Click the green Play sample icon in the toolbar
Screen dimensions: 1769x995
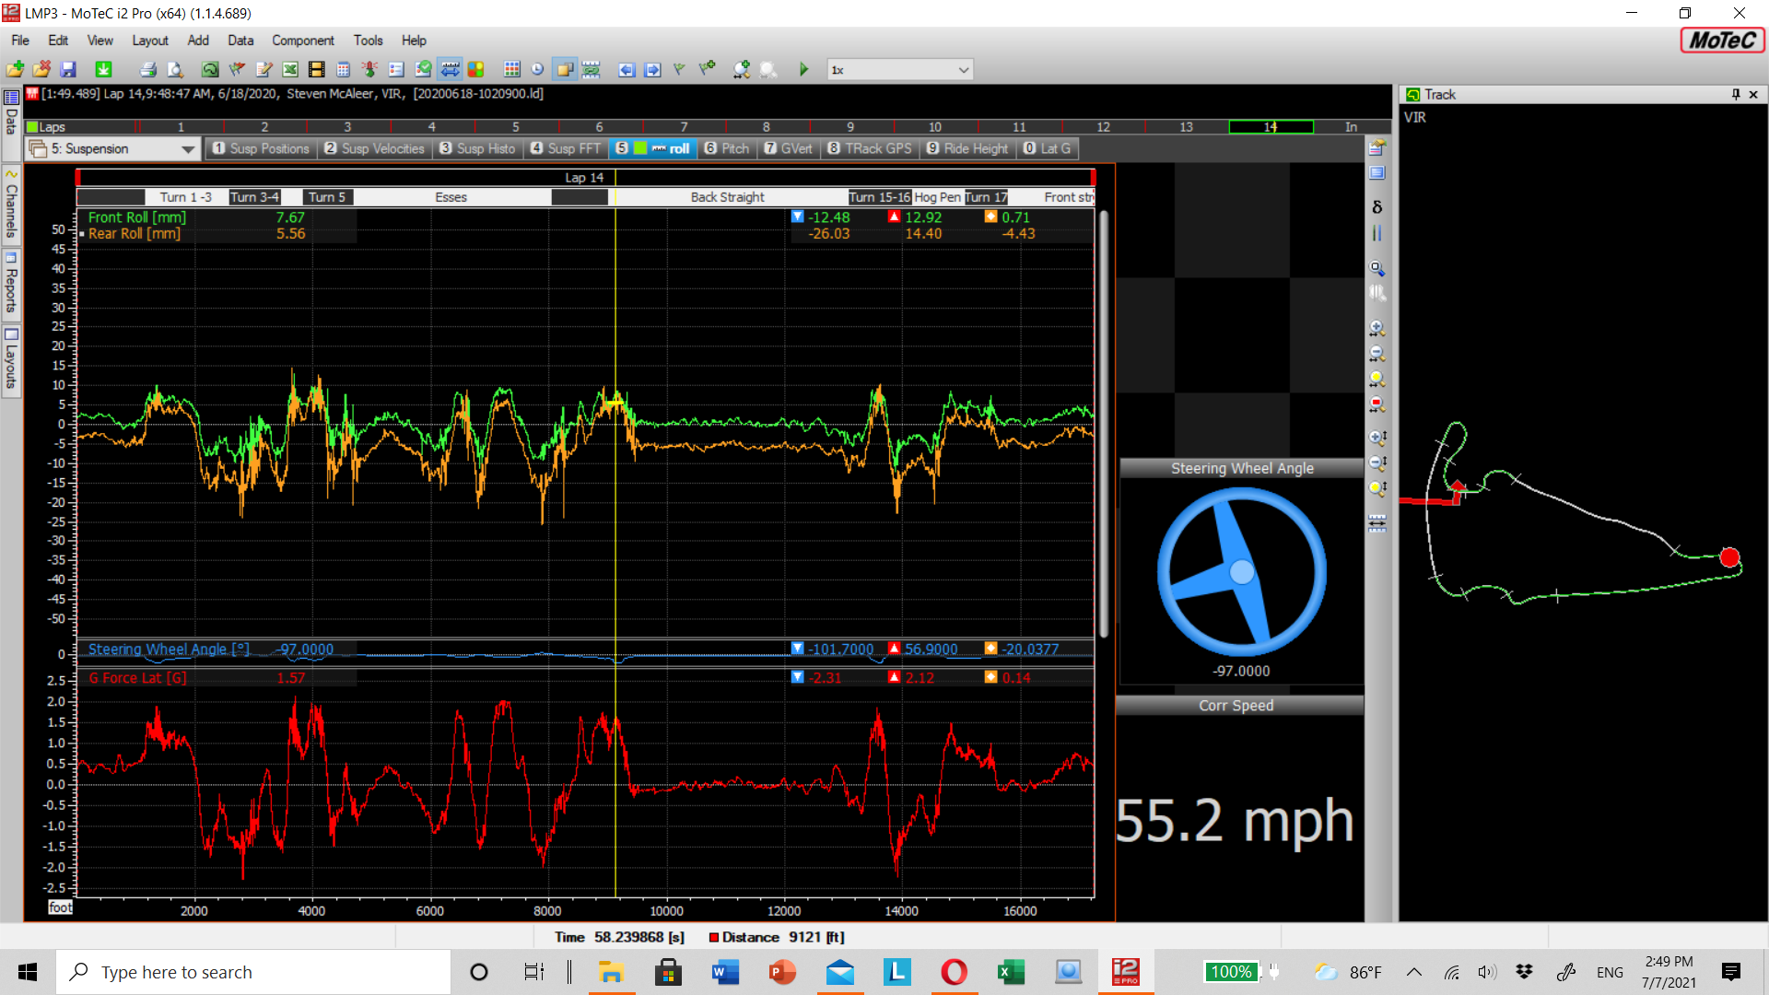(x=803, y=69)
